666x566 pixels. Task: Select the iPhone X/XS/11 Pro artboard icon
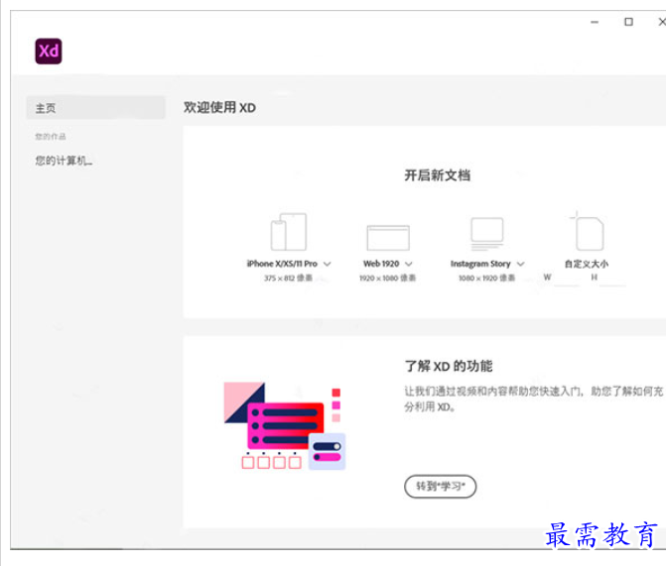pyautogui.click(x=288, y=233)
